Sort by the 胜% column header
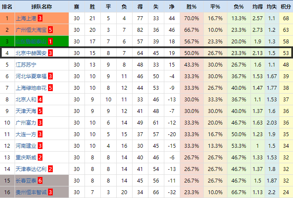Screen dimensions: 293x198 191,7
